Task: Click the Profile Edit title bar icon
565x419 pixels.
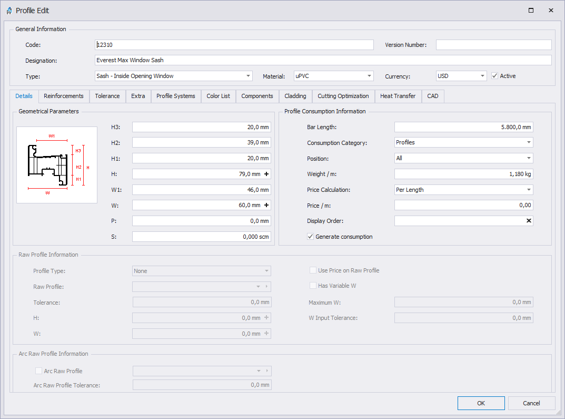Action: click(x=9, y=11)
